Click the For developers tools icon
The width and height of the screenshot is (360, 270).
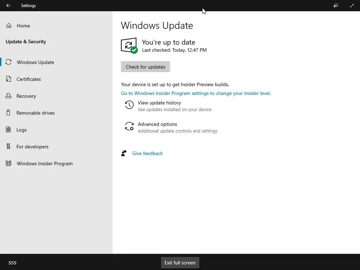(x=8, y=146)
